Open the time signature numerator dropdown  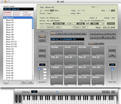pyautogui.click(x=79, y=11)
